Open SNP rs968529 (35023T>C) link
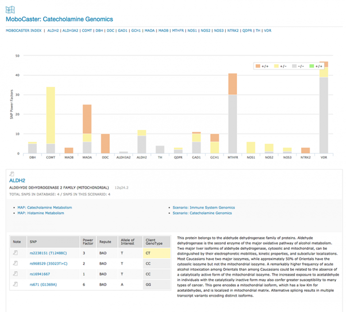 point(49,264)
